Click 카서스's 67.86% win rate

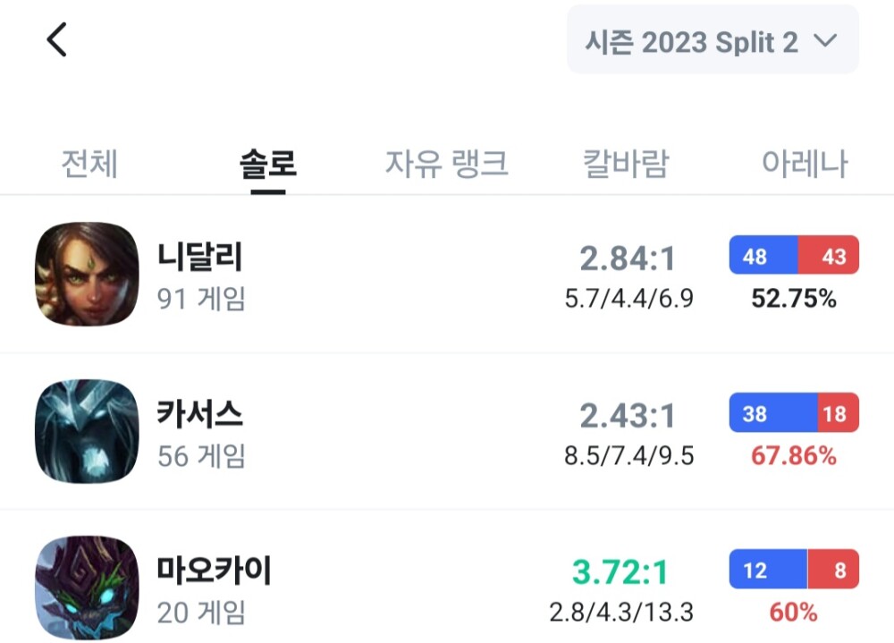[x=794, y=457]
